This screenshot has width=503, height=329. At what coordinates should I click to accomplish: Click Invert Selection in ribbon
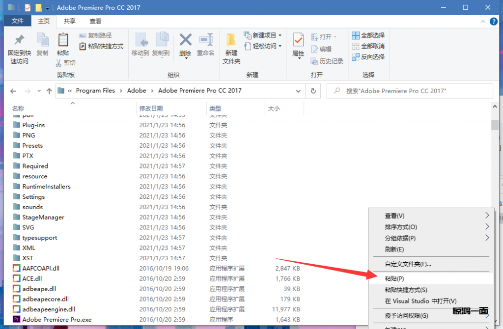[x=368, y=57]
